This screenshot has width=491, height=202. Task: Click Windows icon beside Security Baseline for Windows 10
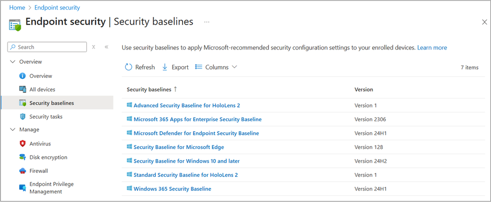click(129, 161)
